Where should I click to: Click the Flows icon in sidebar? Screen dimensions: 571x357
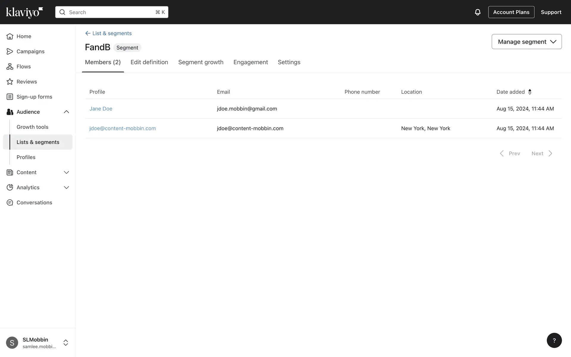pyautogui.click(x=10, y=67)
